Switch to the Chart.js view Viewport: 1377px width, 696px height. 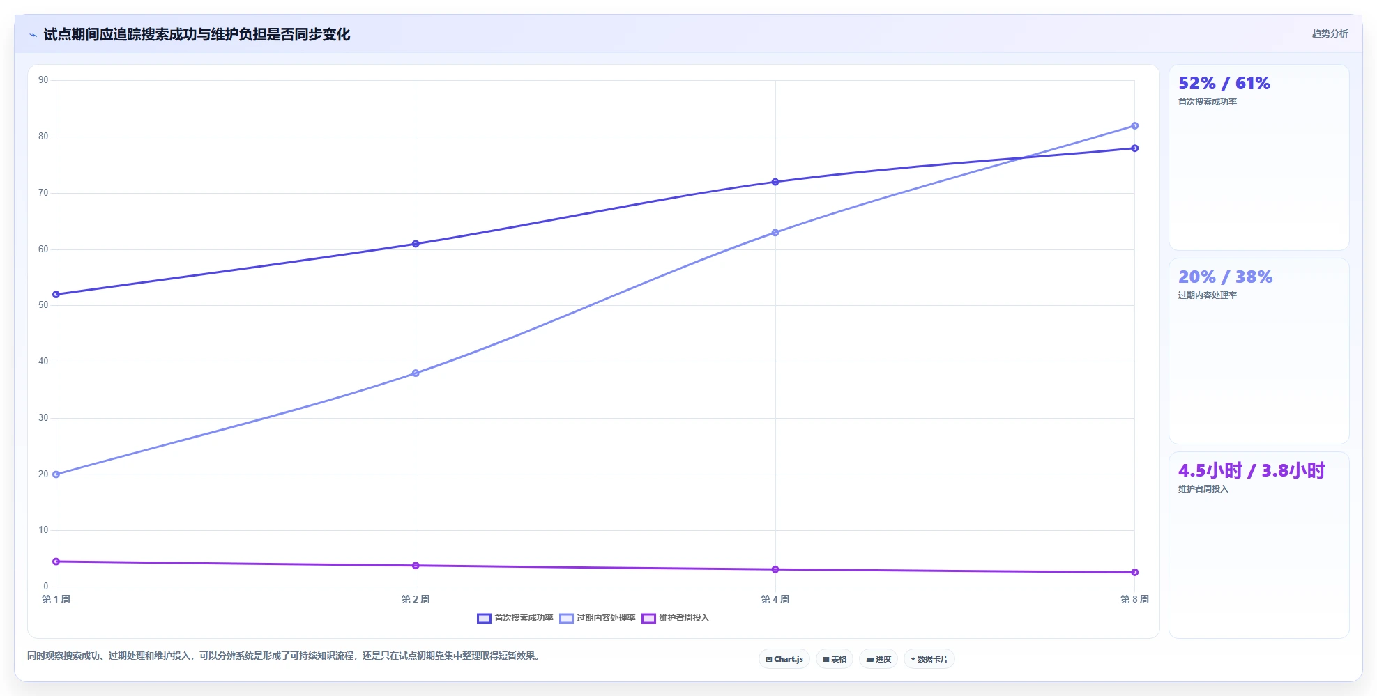[x=784, y=659]
